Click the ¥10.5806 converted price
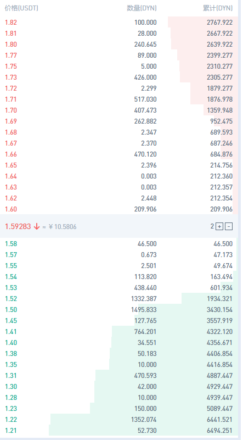 pos(62,227)
